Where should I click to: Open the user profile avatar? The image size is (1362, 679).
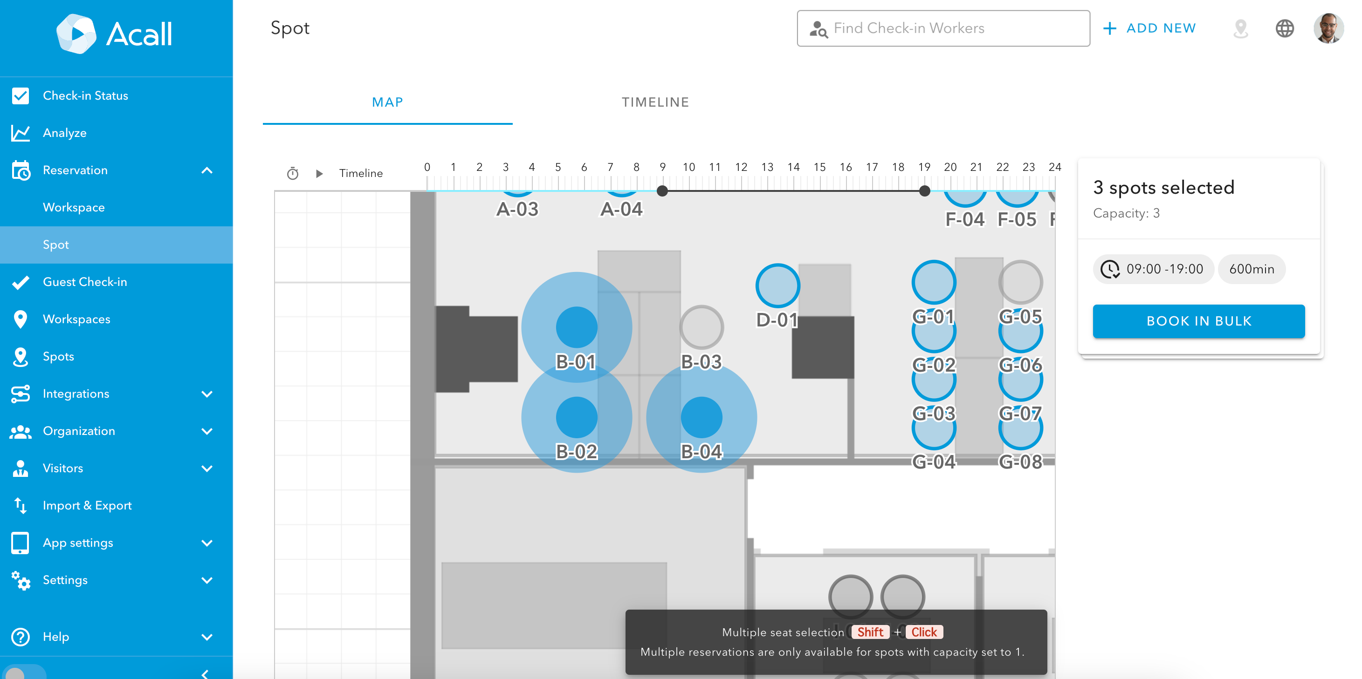(1328, 28)
